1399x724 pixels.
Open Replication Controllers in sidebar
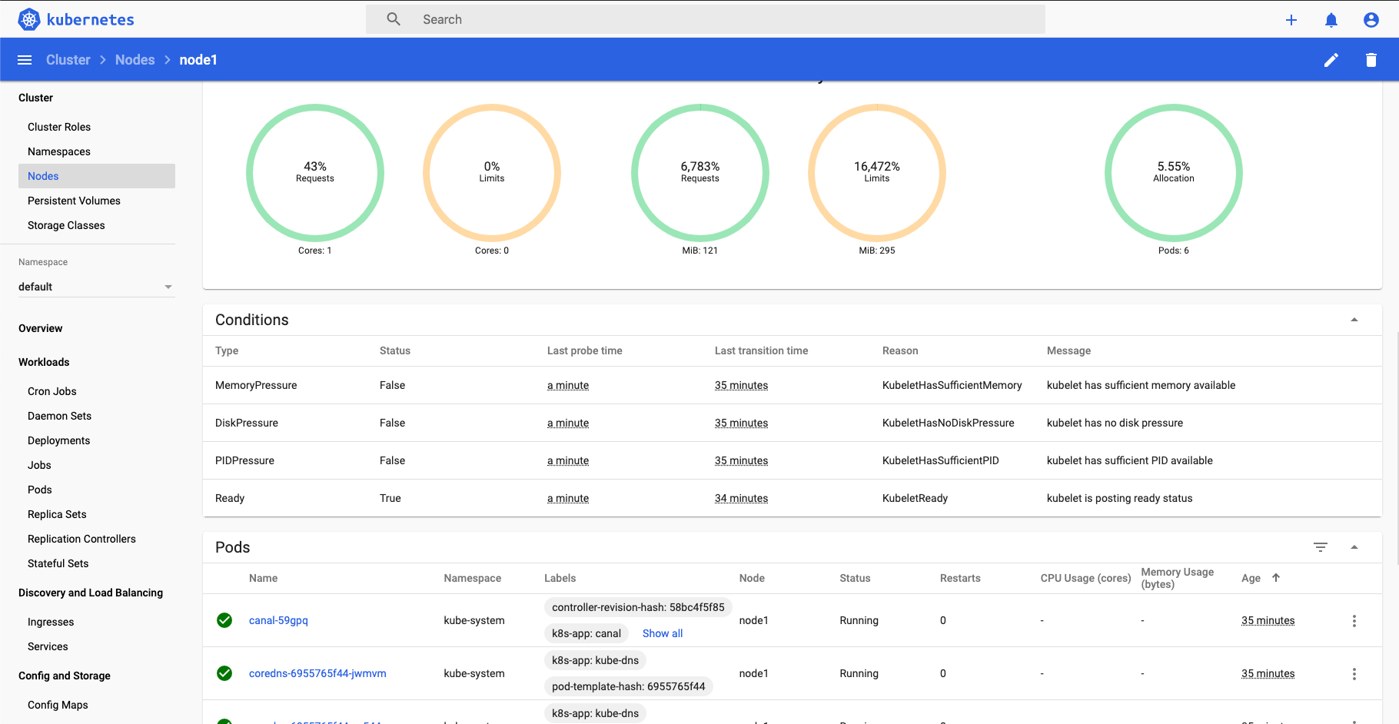coord(81,539)
